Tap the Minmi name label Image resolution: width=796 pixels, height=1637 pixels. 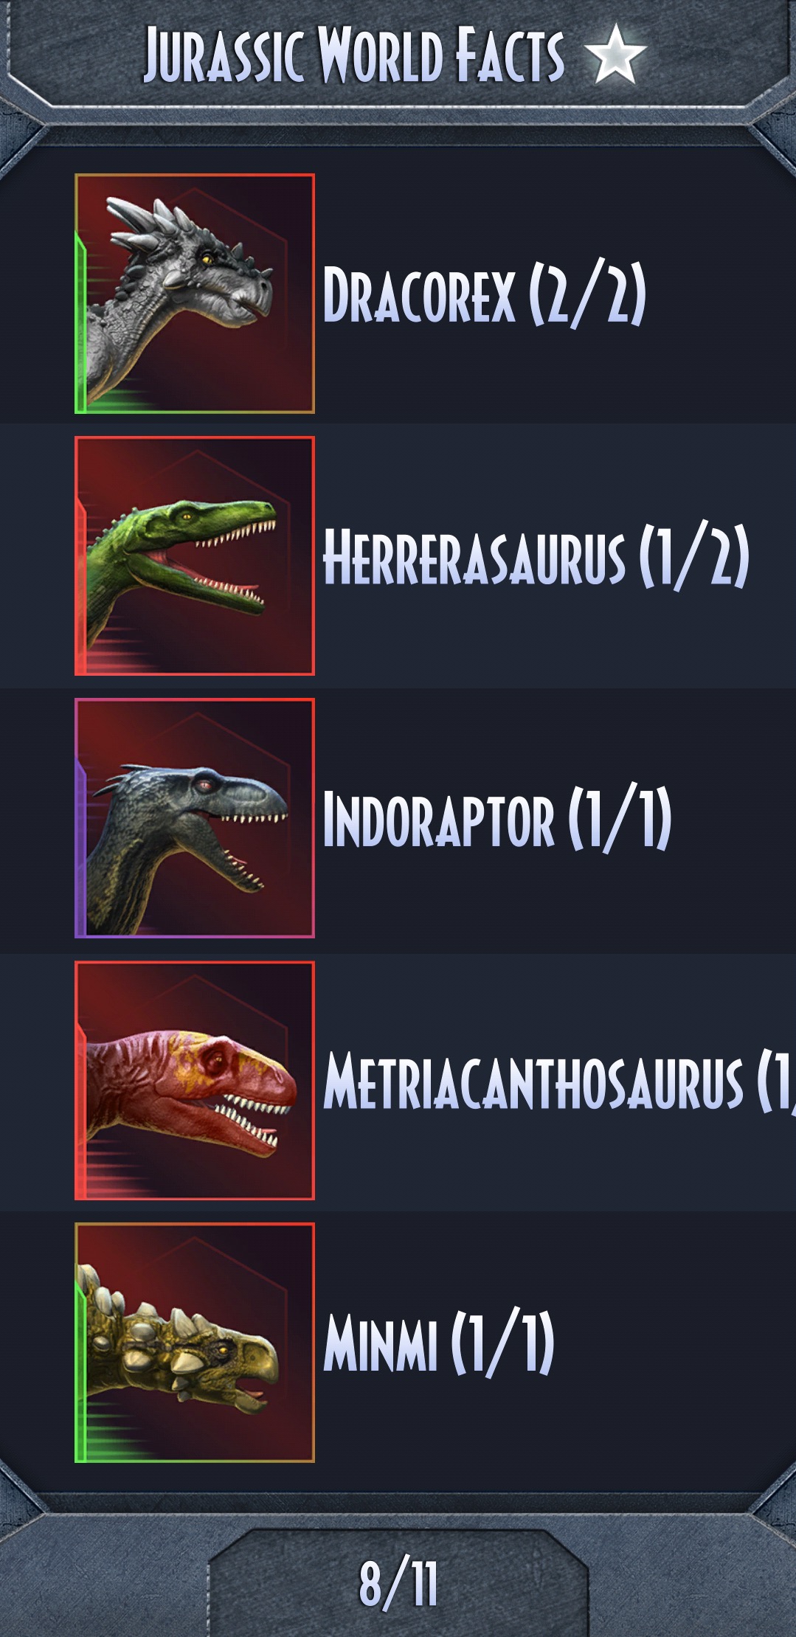(x=381, y=1343)
